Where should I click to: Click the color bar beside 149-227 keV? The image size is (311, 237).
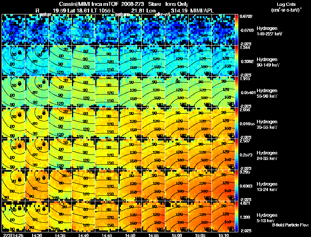236,30
